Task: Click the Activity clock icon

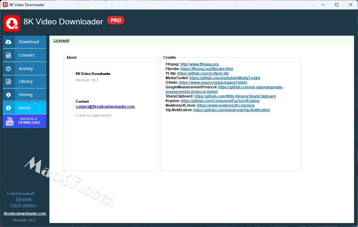Action: 9,69
